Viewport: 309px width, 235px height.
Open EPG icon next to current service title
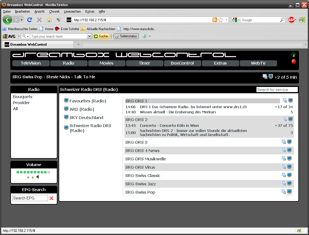point(265,76)
